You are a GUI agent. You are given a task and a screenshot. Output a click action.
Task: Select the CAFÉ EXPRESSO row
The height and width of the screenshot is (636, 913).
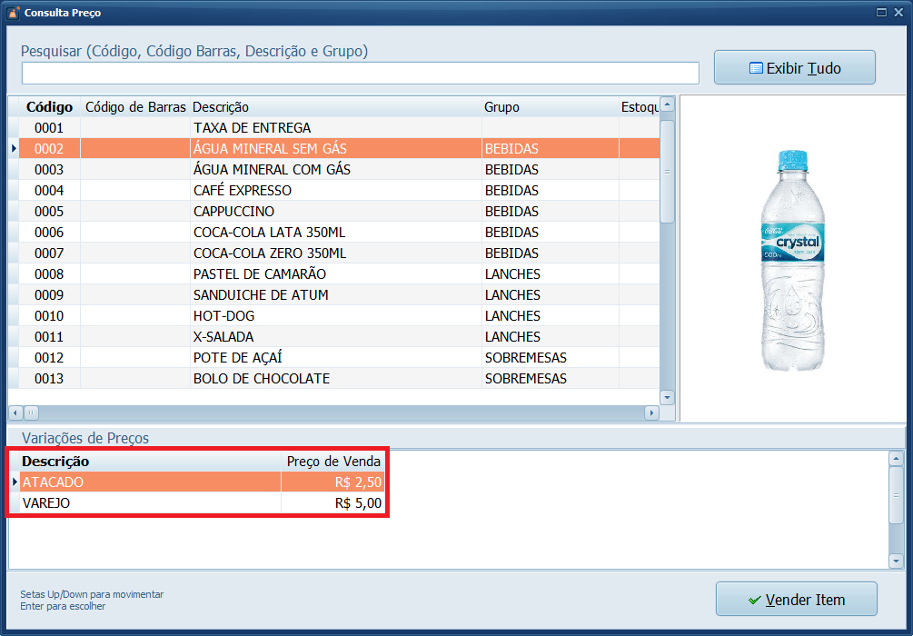(243, 191)
